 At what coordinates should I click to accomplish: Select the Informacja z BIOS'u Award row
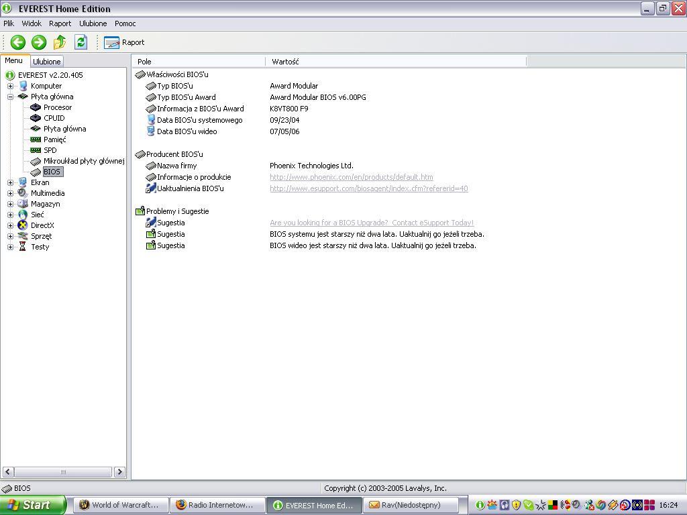[227, 109]
